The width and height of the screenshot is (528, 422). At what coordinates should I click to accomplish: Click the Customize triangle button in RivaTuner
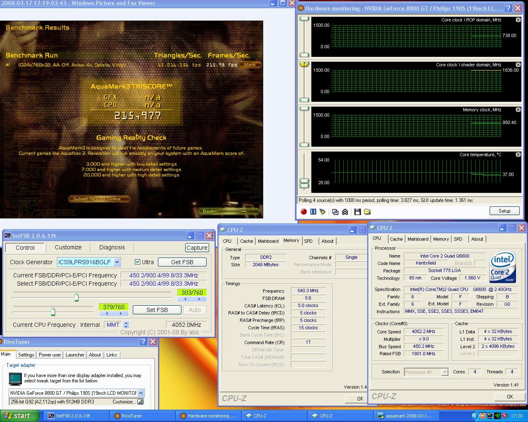[140, 402]
